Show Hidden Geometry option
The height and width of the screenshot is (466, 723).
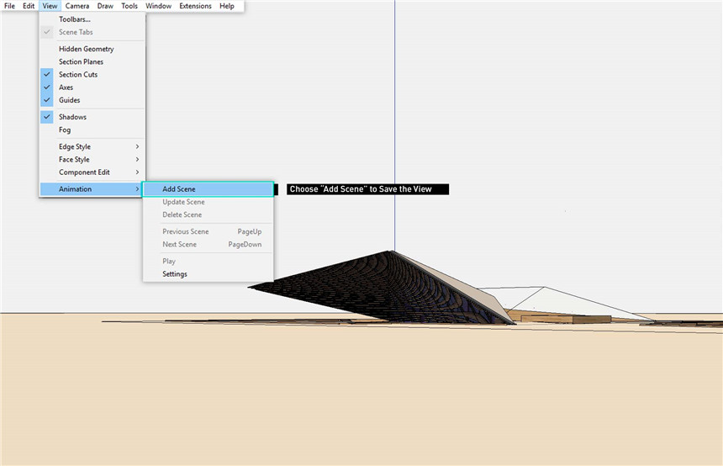[86, 49]
